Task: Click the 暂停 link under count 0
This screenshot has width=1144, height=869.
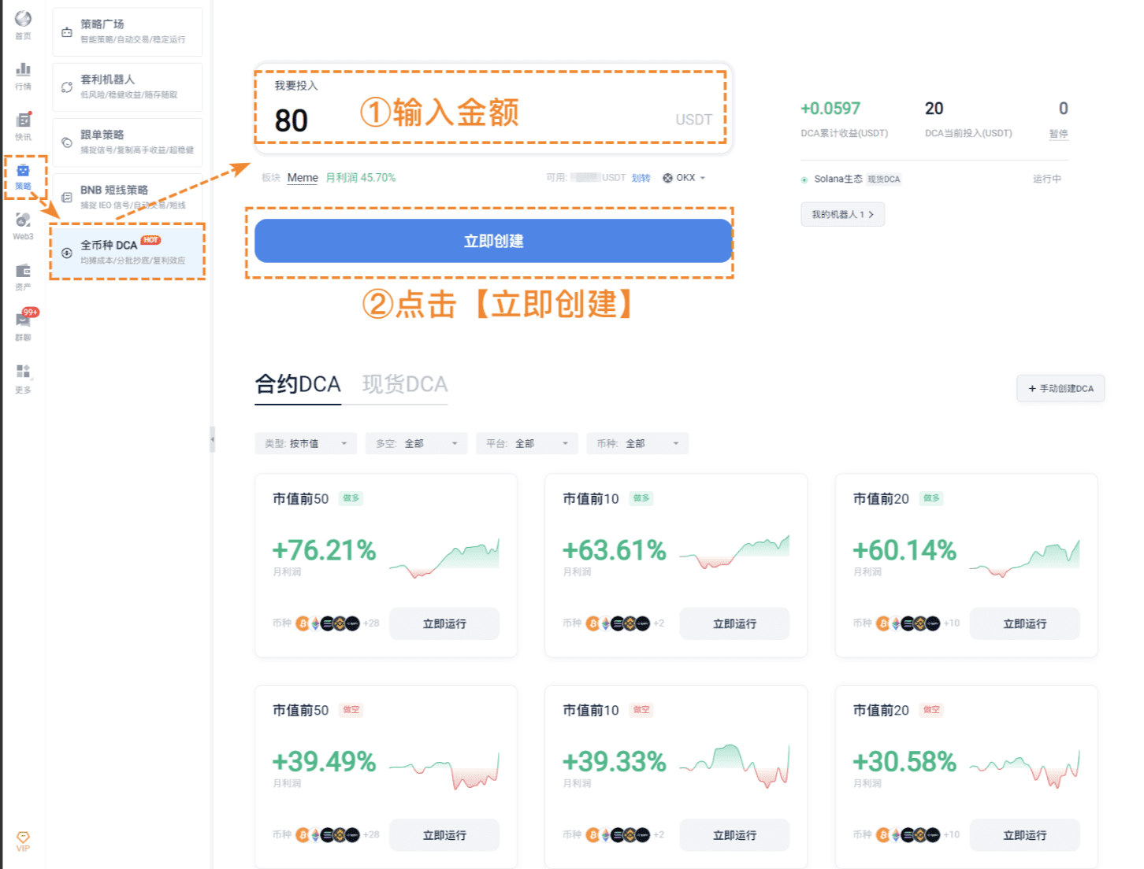Action: 1058,134
